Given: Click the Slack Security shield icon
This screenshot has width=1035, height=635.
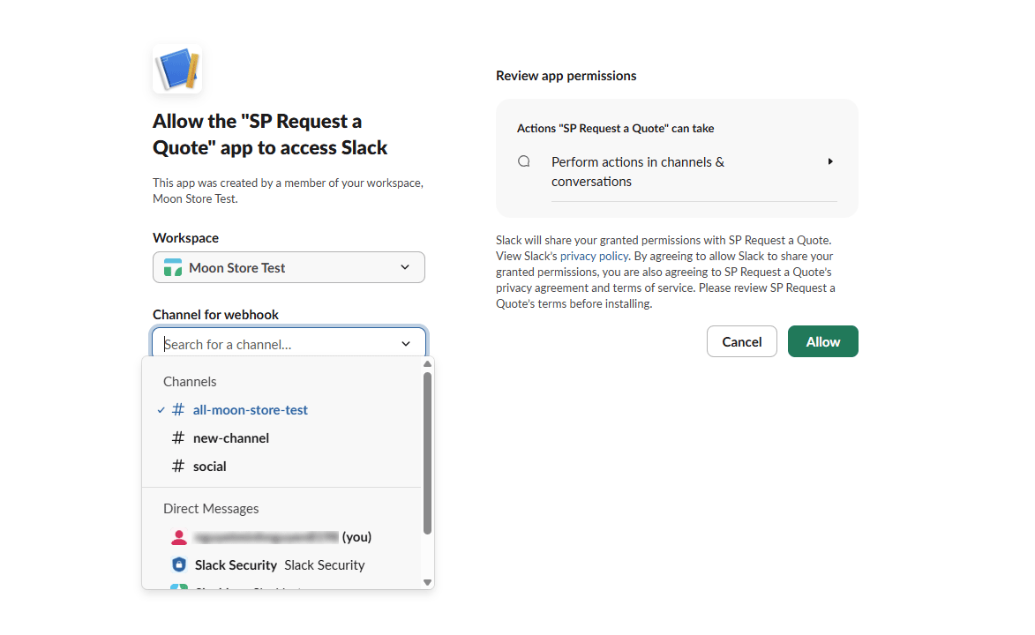Looking at the screenshot, I should pos(179,565).
